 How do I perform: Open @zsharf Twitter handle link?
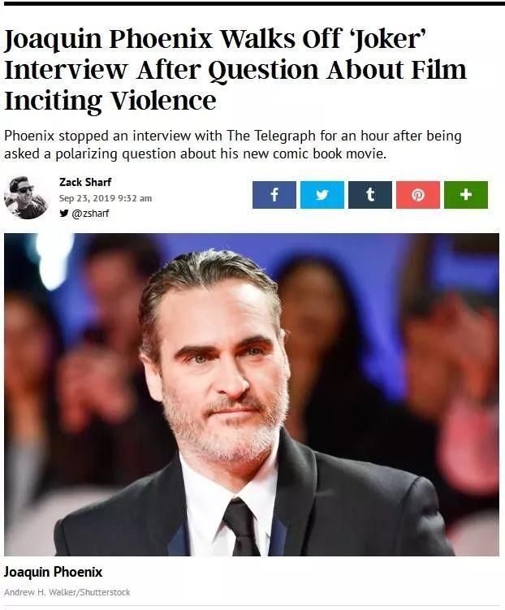(x=90, y=213)
